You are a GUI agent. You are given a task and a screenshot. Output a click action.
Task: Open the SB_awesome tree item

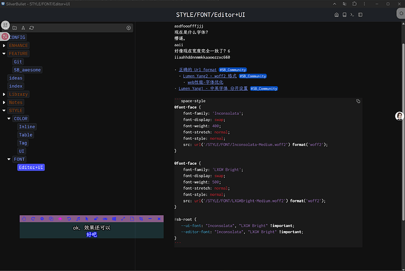(27, 70)
